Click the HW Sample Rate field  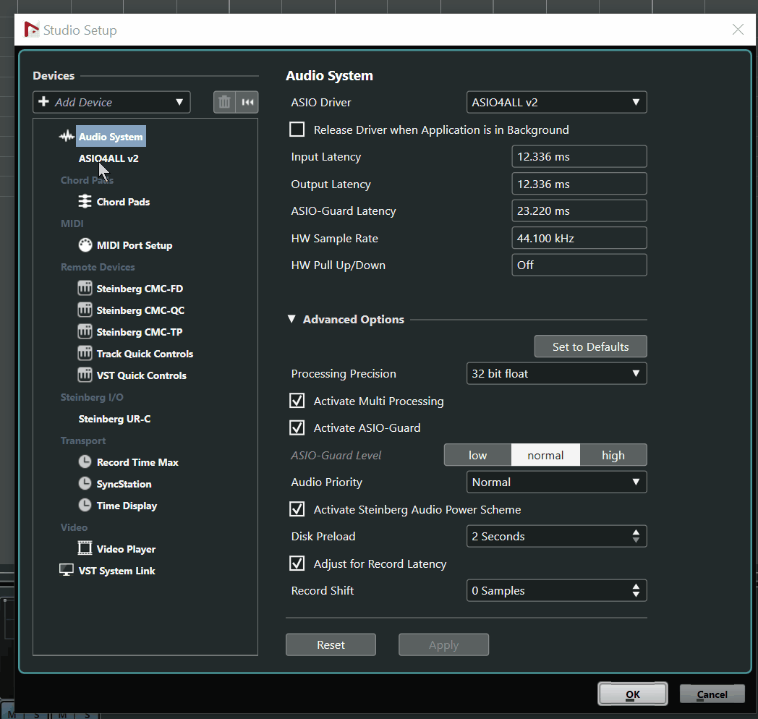pos(579,238)
